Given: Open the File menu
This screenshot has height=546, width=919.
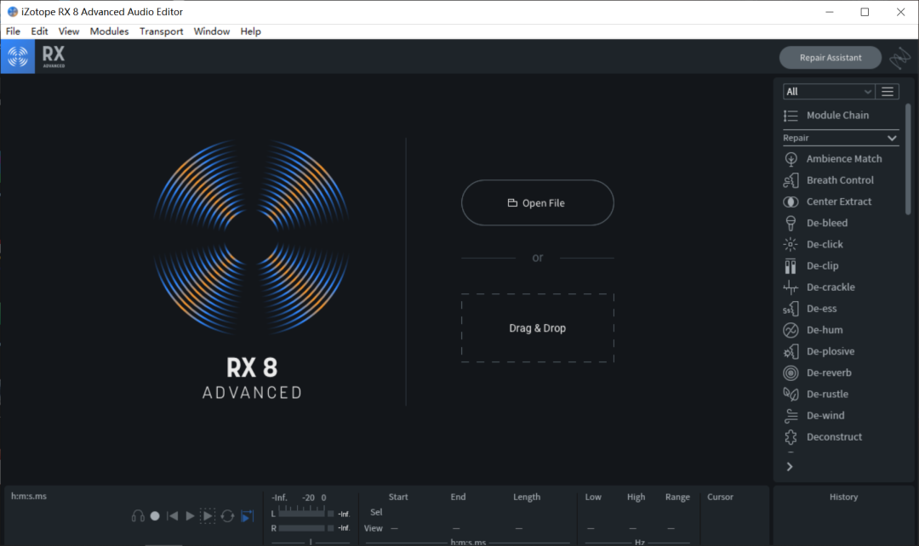Looking at the screenshot, I should pyautogui.click(x=13, y=31).
